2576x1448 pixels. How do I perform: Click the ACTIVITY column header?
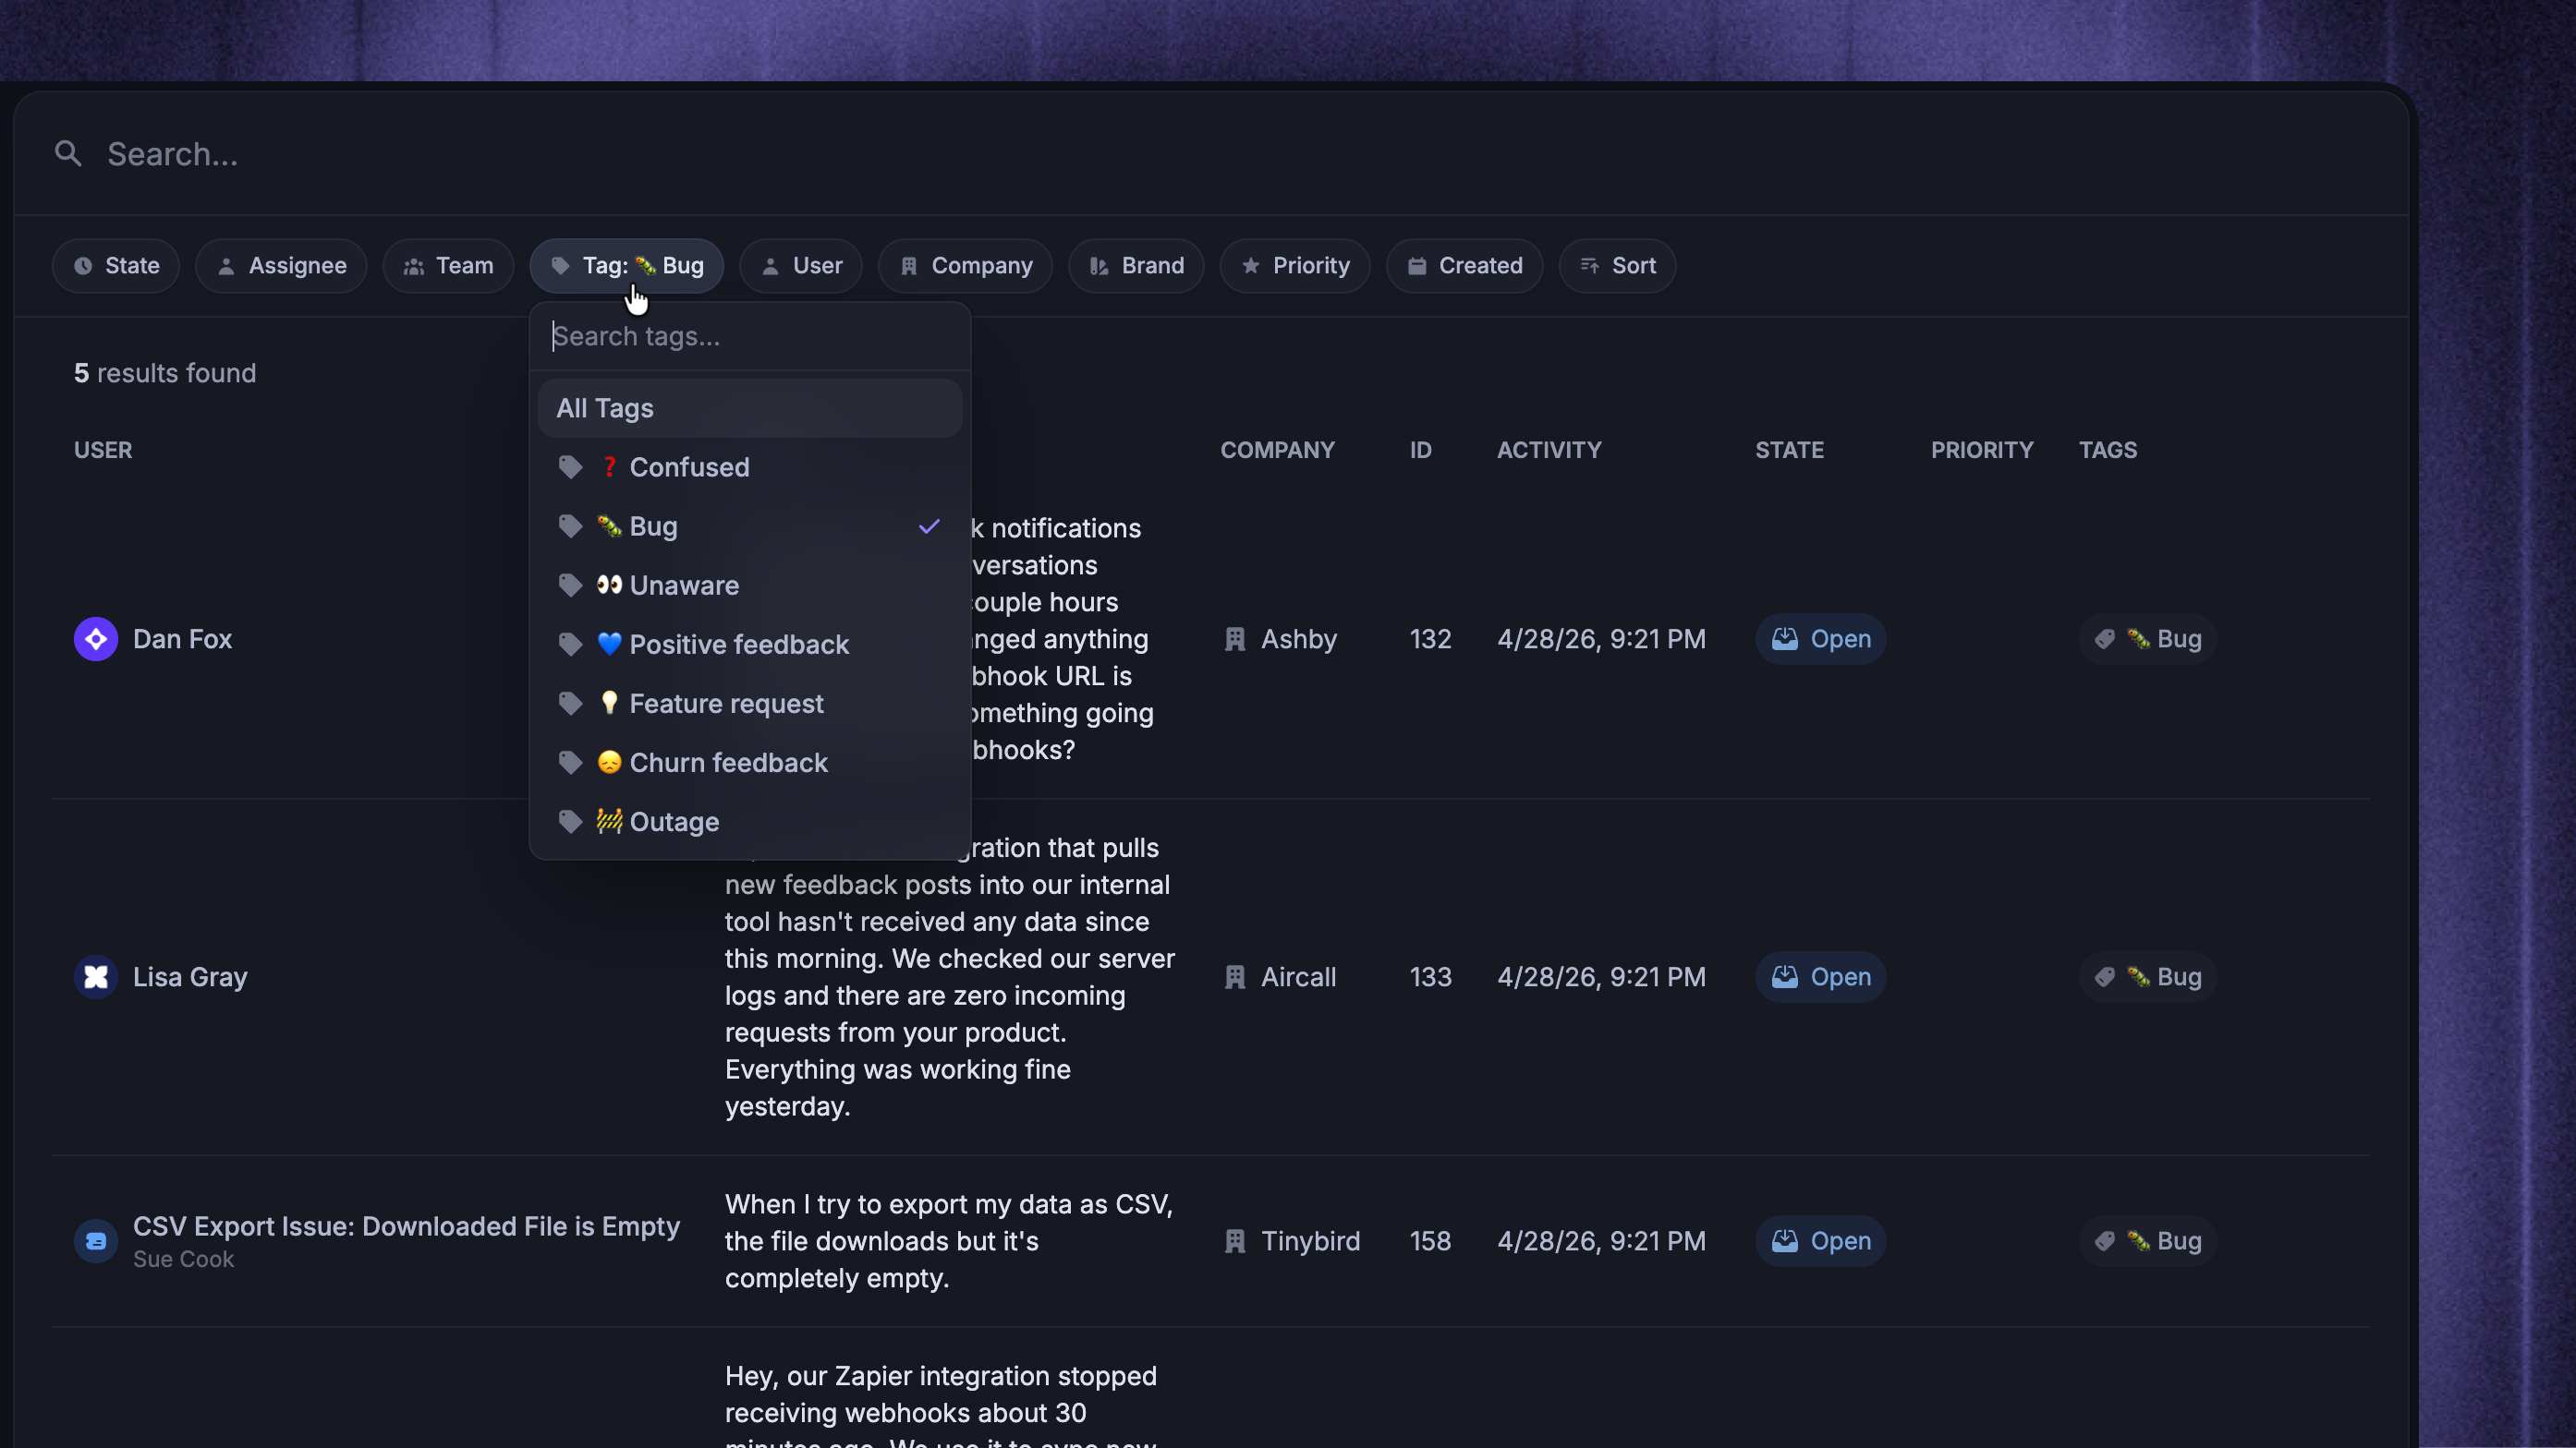coord(1549,451)
